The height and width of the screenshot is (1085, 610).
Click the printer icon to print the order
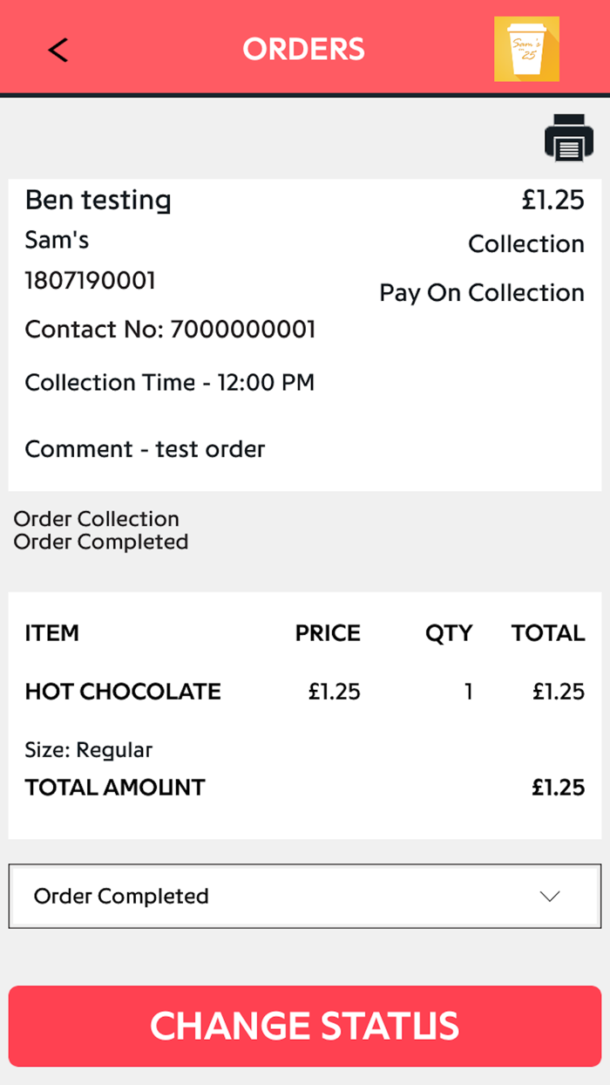coord(568,137)
